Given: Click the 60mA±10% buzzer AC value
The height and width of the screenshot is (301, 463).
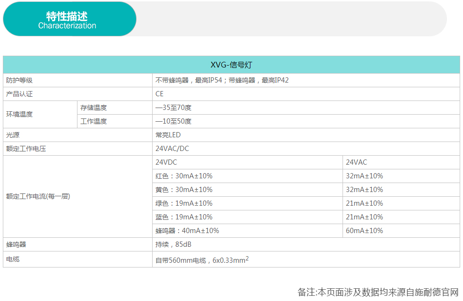Looking at the screenshot, I should coord(364,231).
